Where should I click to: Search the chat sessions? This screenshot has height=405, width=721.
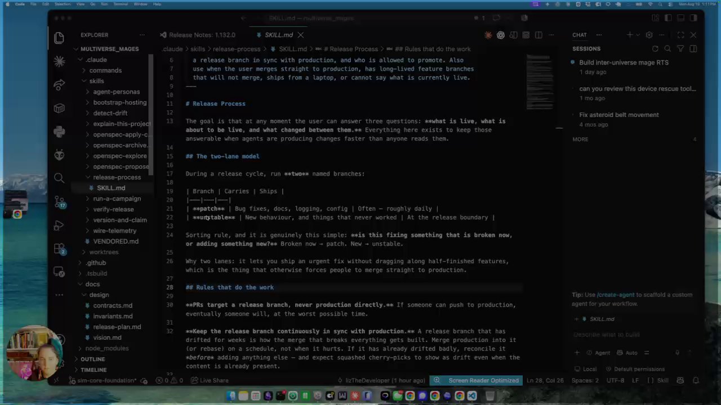(x=667, y=49)
